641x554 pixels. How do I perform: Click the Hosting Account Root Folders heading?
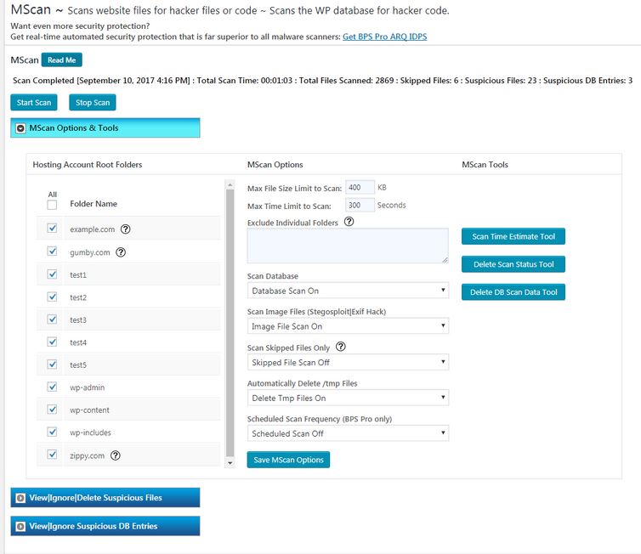[x=88, y=164]
